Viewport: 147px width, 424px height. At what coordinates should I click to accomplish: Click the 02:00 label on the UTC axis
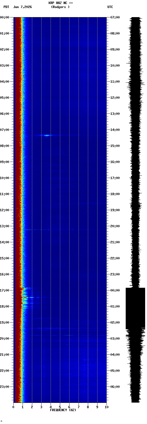pos(115,323)
